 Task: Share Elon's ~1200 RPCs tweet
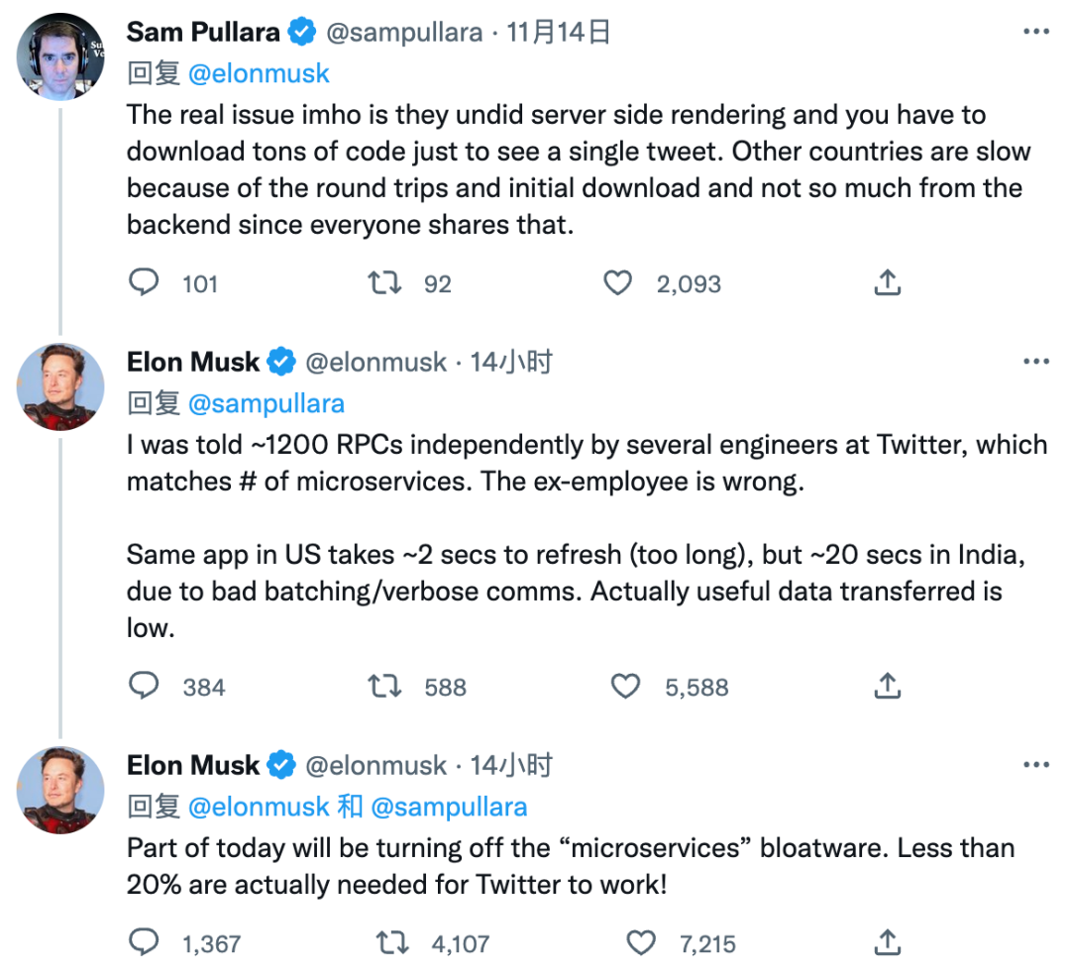pos(888,686)
